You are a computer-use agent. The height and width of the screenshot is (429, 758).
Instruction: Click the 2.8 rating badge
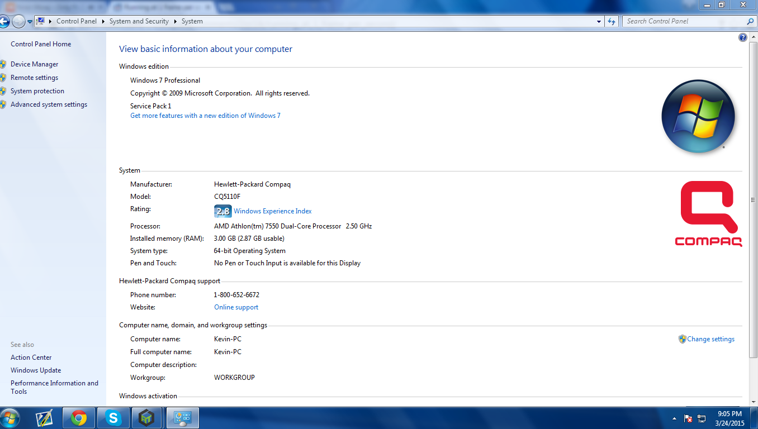click(222, 211)
